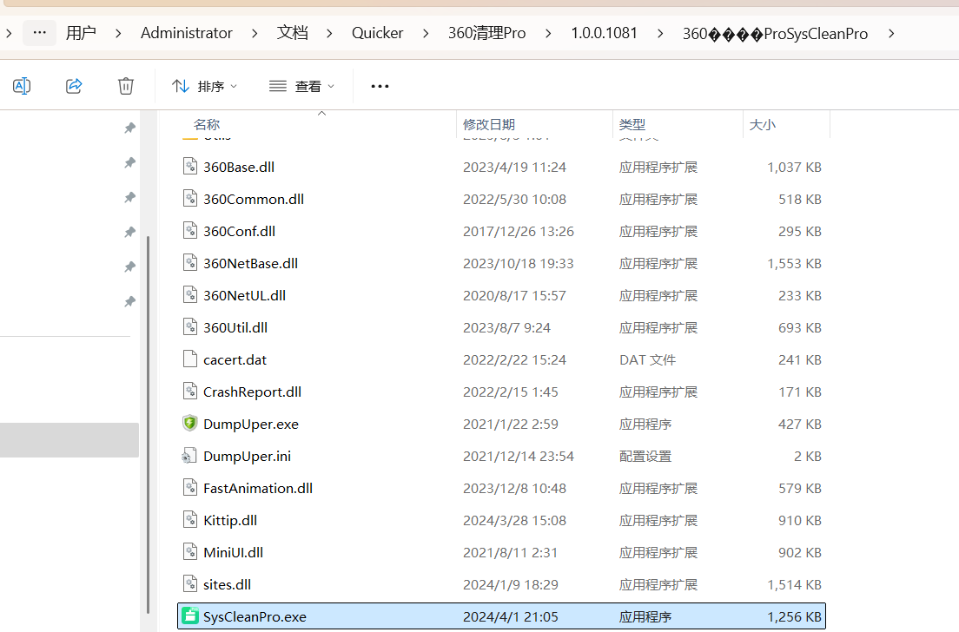Click the DAT 文件 type cell
This screenshot has width=959, height=632.
647,360
